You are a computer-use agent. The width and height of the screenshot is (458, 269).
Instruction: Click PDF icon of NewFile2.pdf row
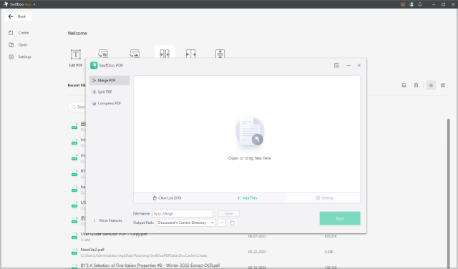tap(74, 252)
